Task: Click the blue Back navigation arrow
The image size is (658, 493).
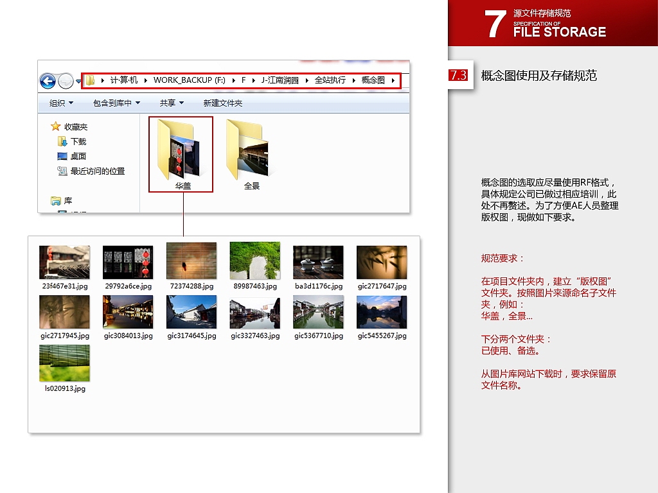Action: click(48, 81)
